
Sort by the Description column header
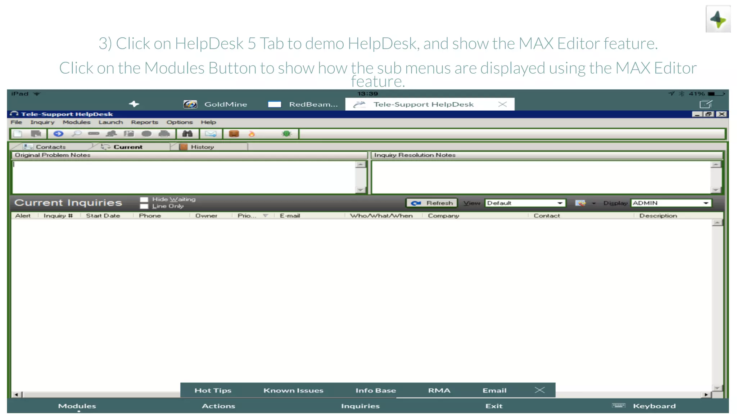(658, 216)
